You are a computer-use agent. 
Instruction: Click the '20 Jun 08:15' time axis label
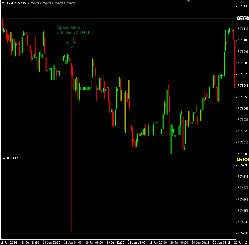point(222,242)
